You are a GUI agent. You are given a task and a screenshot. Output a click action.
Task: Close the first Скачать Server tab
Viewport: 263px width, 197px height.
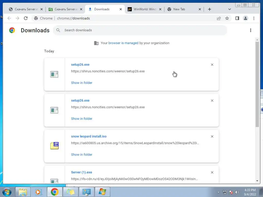pyautogui.click(x=42, y=9)
